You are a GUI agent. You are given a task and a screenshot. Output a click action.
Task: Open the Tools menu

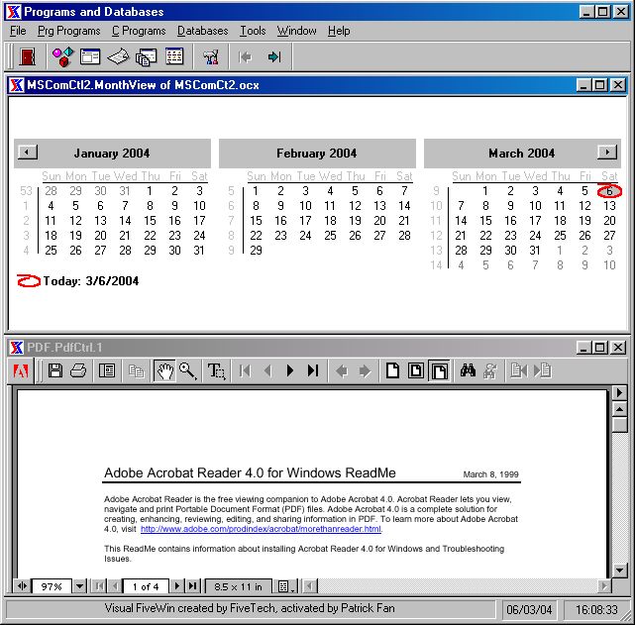[253, 31]
